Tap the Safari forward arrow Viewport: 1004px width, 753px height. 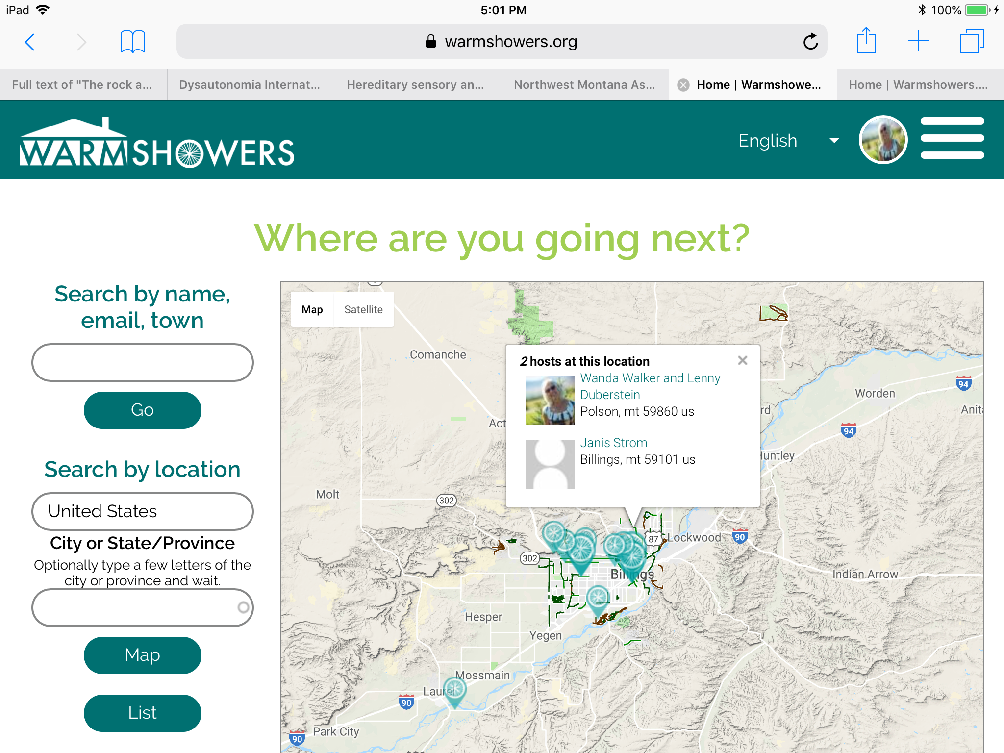[x=82, y=42]
